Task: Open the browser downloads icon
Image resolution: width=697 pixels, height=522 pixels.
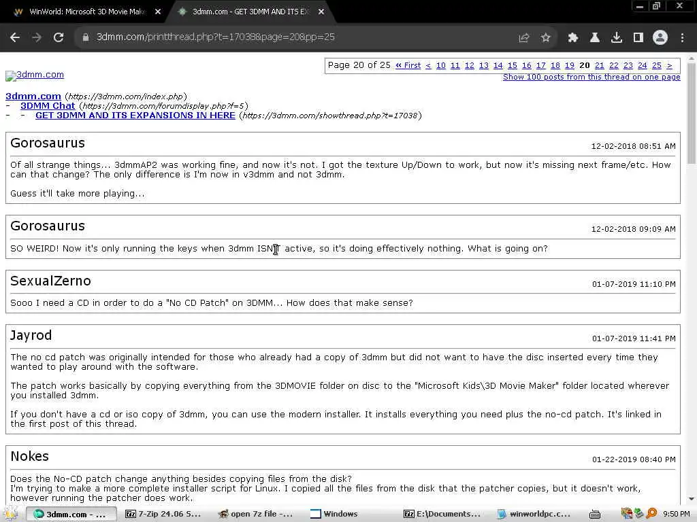Action: [617, 38]
